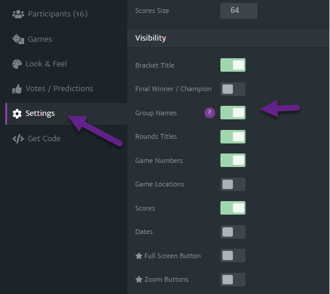Click the Settings gear icon
Screen dimensions: 330x294
[17, 113]
